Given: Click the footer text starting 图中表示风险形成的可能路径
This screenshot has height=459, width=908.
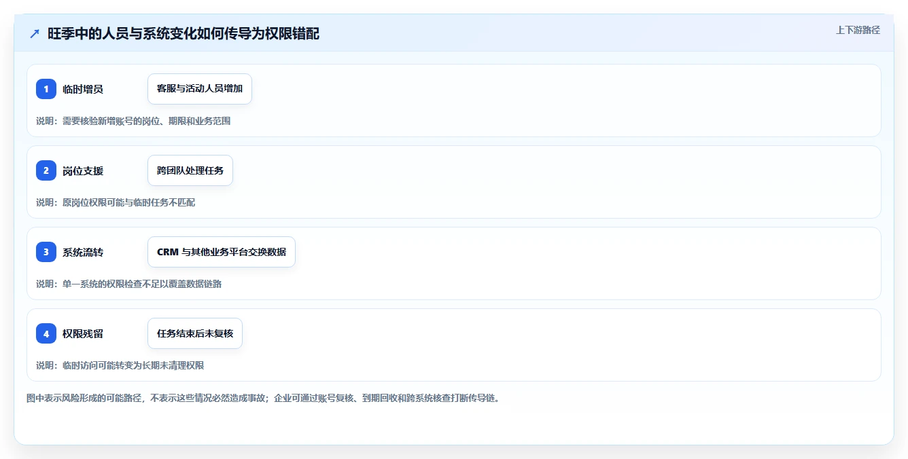Looking at the screenshot, I should click(x=263, y=398).
